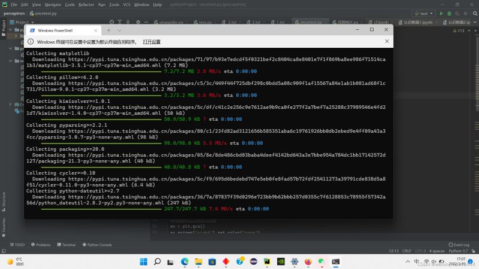The image size is (479, 269).
Task: Open the red diamond app on taskbar
Action: 226,262
